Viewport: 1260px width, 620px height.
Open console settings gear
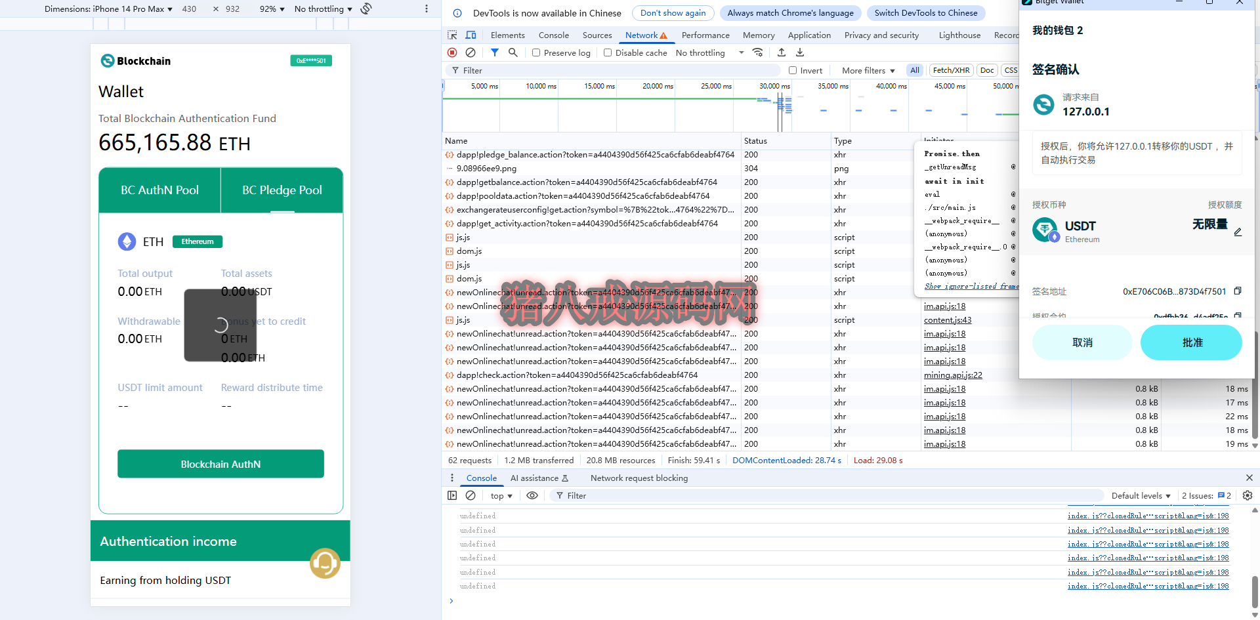point(1248,495)
